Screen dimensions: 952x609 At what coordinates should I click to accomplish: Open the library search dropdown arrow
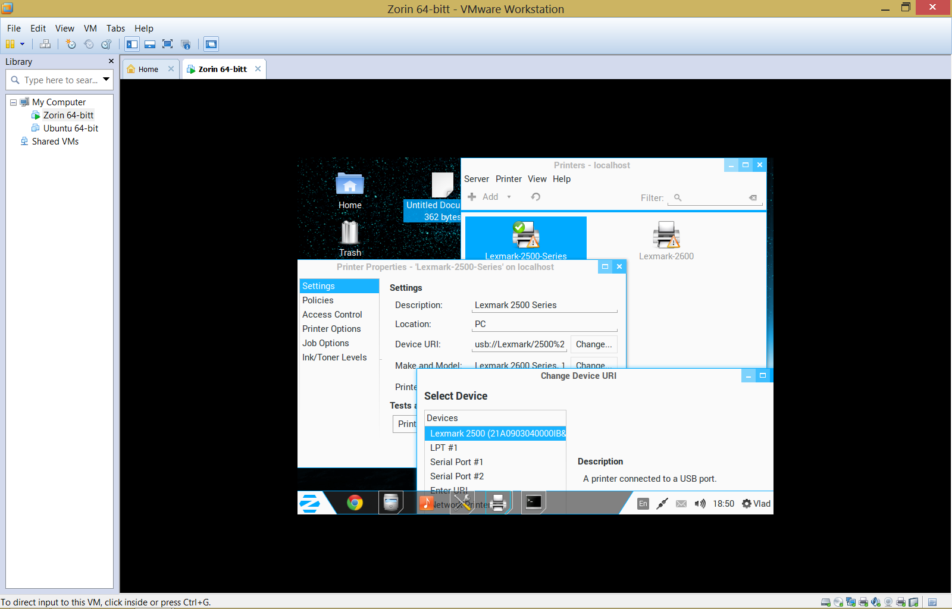[x=106, y=79]
